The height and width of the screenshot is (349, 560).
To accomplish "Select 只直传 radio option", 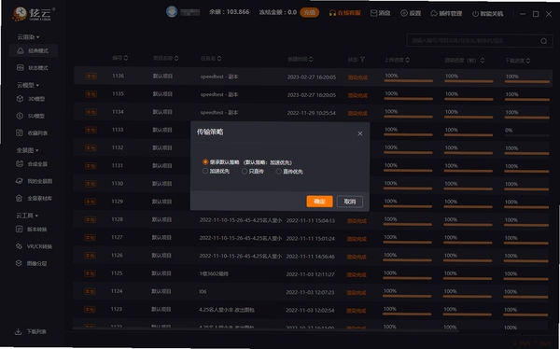I will pyautogui.click(x=245, y=172).
